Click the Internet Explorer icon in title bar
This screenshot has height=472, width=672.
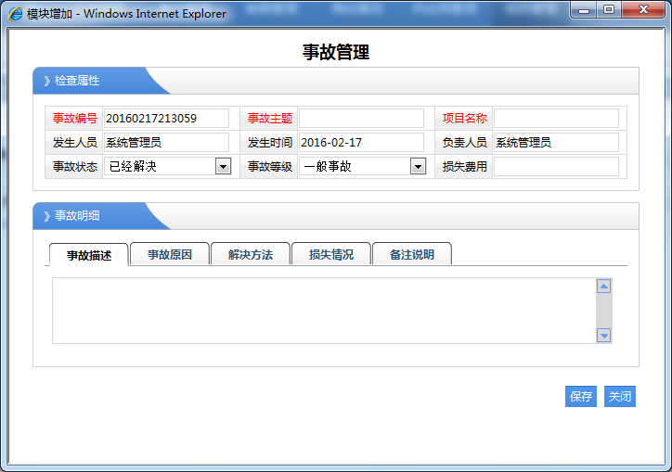click(16, 14)
